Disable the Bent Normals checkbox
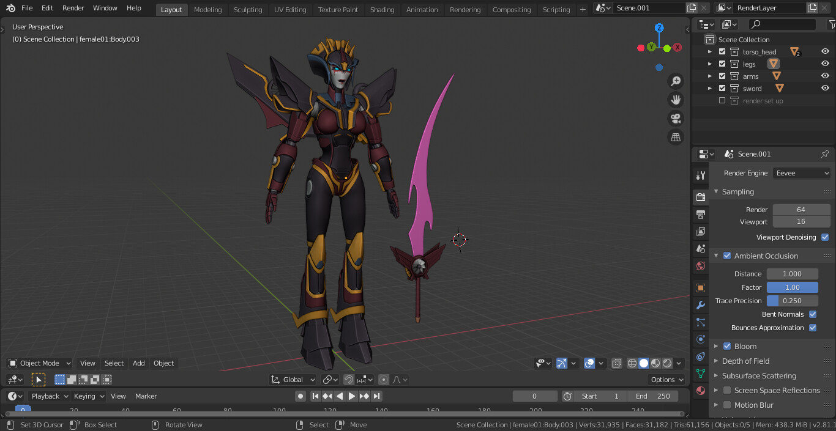The image size is (836, 431). pos(813,314)
